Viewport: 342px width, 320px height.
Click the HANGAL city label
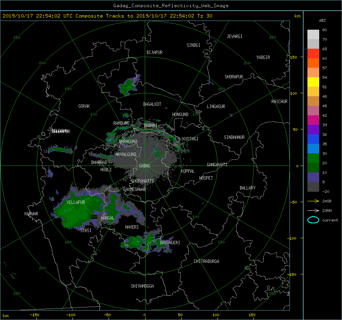click(107, 218)
